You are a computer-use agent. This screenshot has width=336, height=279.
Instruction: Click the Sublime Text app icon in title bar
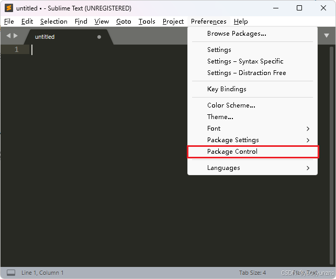point(9,8)
